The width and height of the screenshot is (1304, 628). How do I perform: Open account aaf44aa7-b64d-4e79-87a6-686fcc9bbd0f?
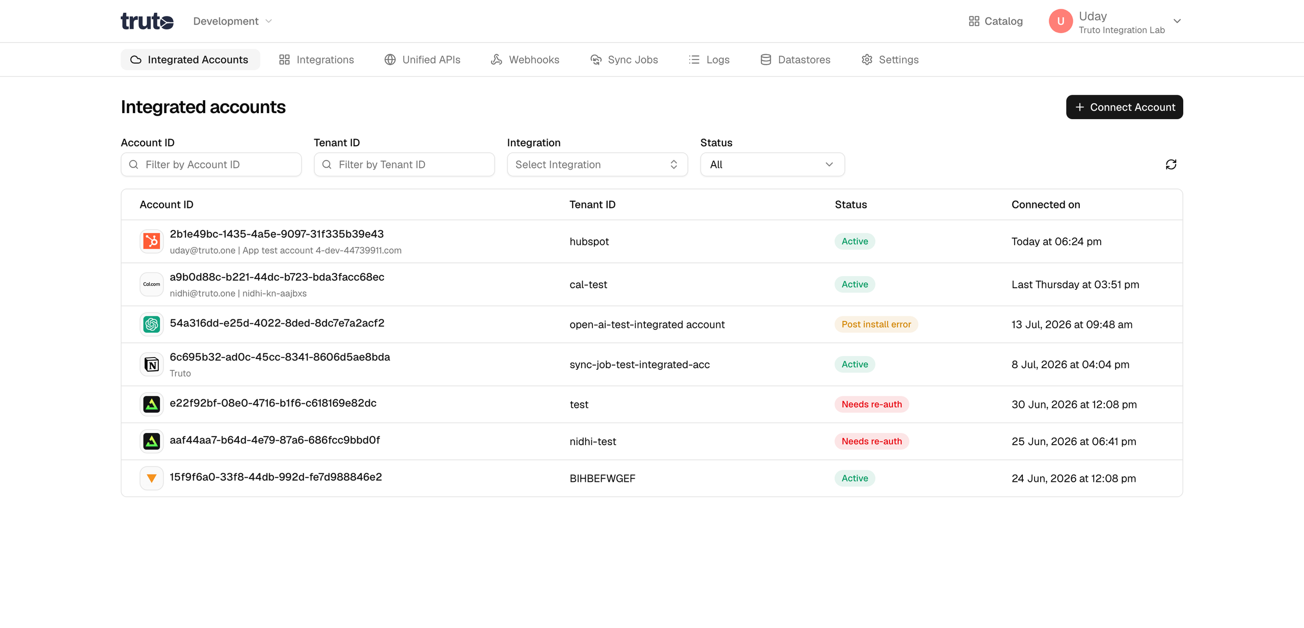coord(275,440)
